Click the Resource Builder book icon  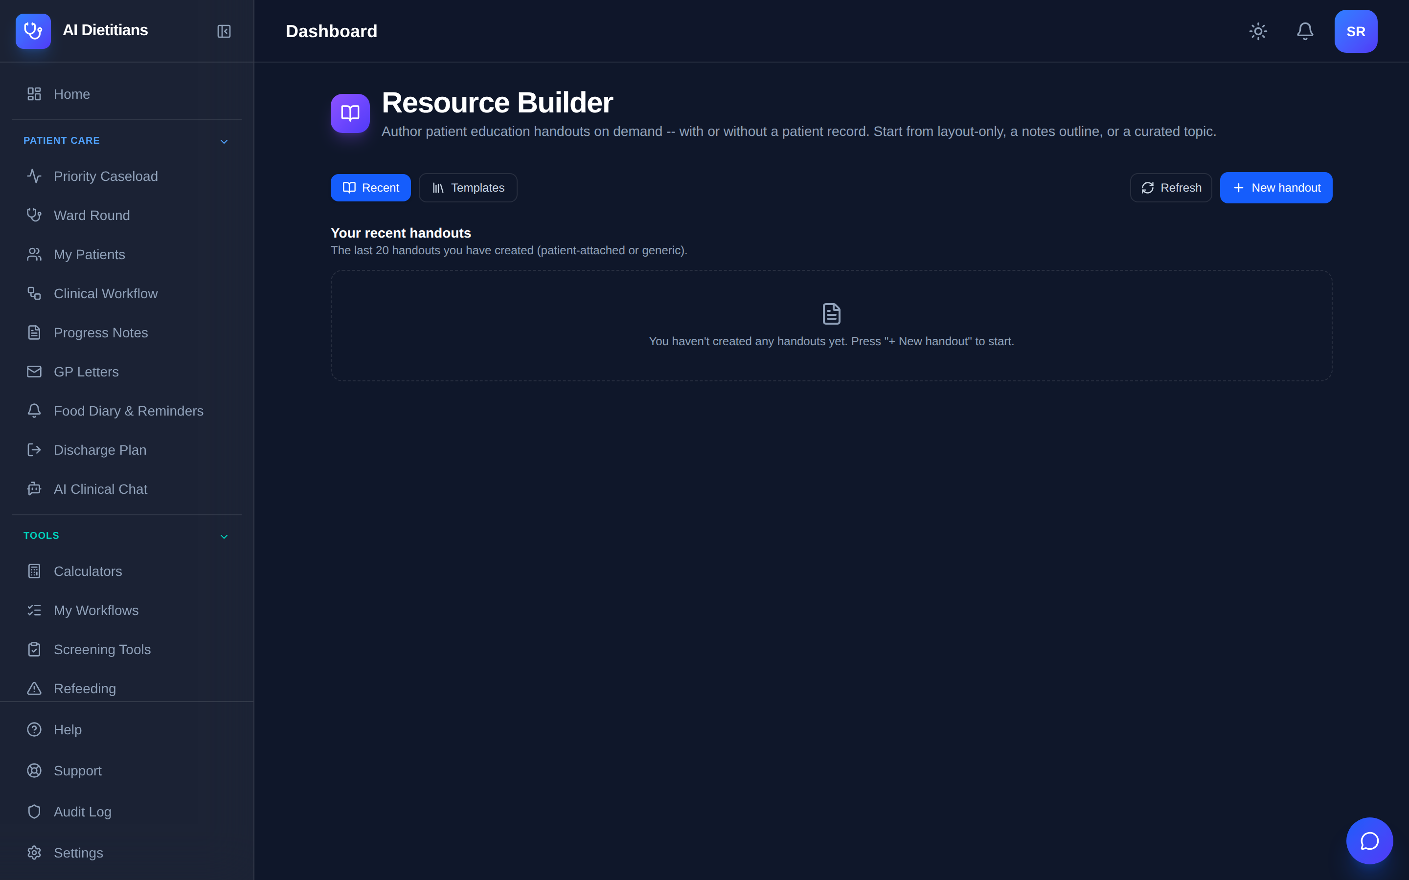[350, 113]
